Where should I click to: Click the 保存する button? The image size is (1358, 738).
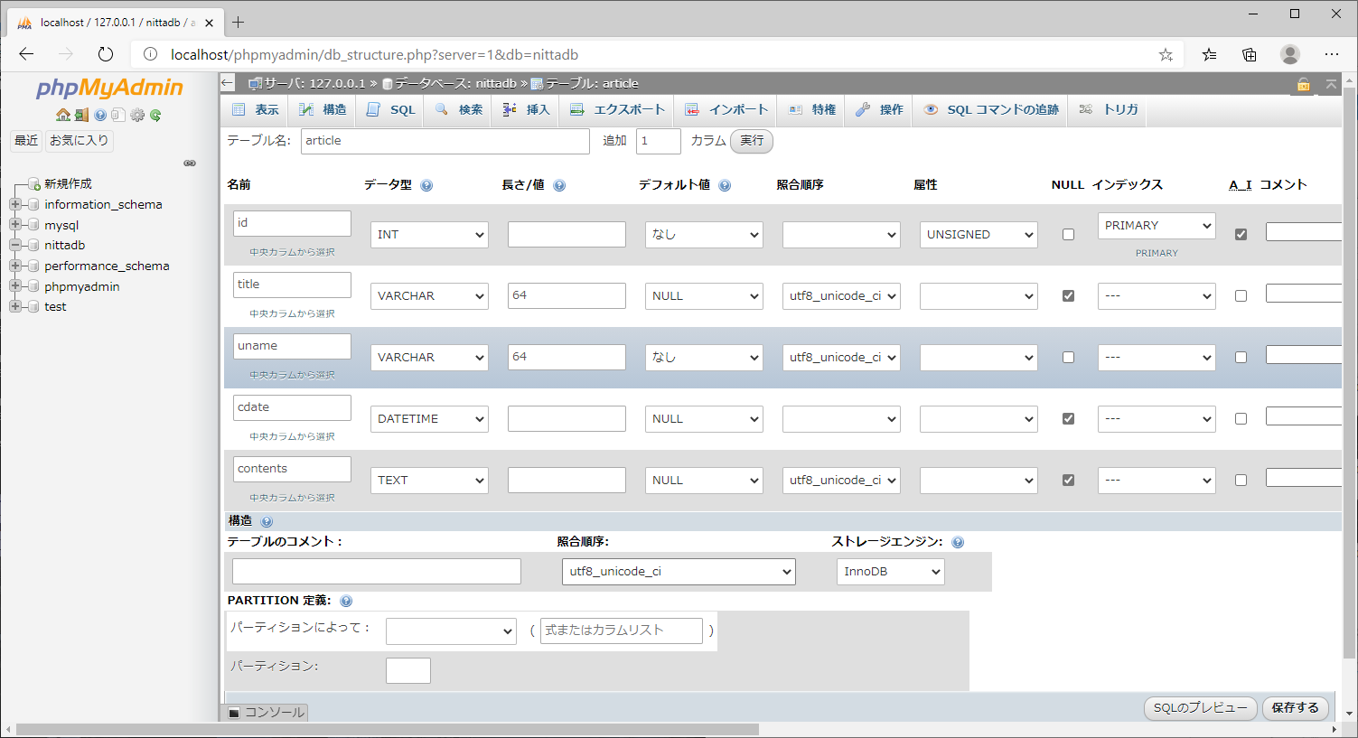point(1295,708)
